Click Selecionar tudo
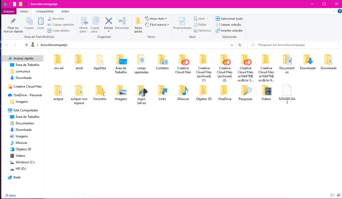The width and height of the screenshot is (342, 199). click(229, 19)
